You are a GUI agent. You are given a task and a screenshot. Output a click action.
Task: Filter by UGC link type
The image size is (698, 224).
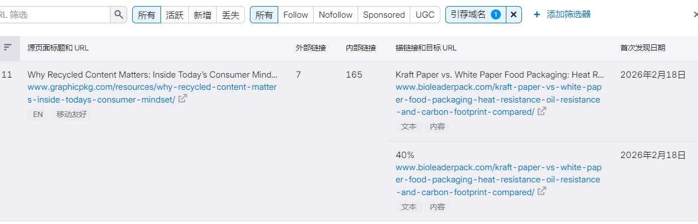click(425, 15)
